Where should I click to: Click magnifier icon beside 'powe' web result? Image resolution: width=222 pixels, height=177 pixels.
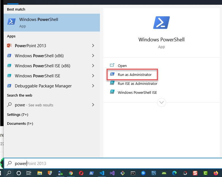(9, 105)
